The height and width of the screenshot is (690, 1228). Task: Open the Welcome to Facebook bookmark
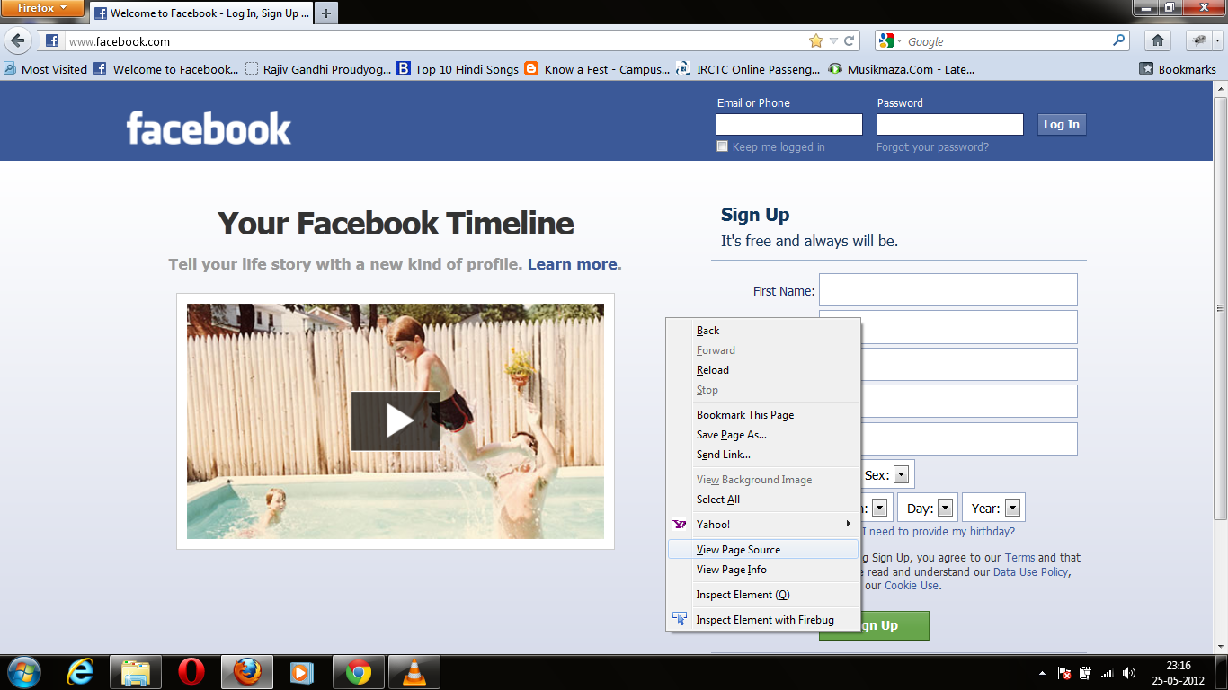click(x=166, y=69)
